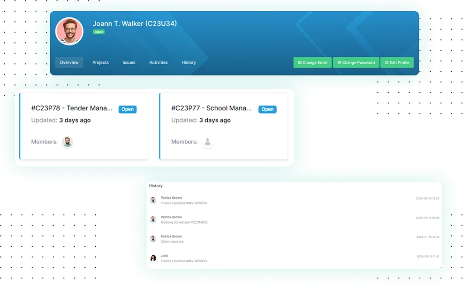
Task: Click the pencil icon on Edit Profile
Action: pos(386,63)
